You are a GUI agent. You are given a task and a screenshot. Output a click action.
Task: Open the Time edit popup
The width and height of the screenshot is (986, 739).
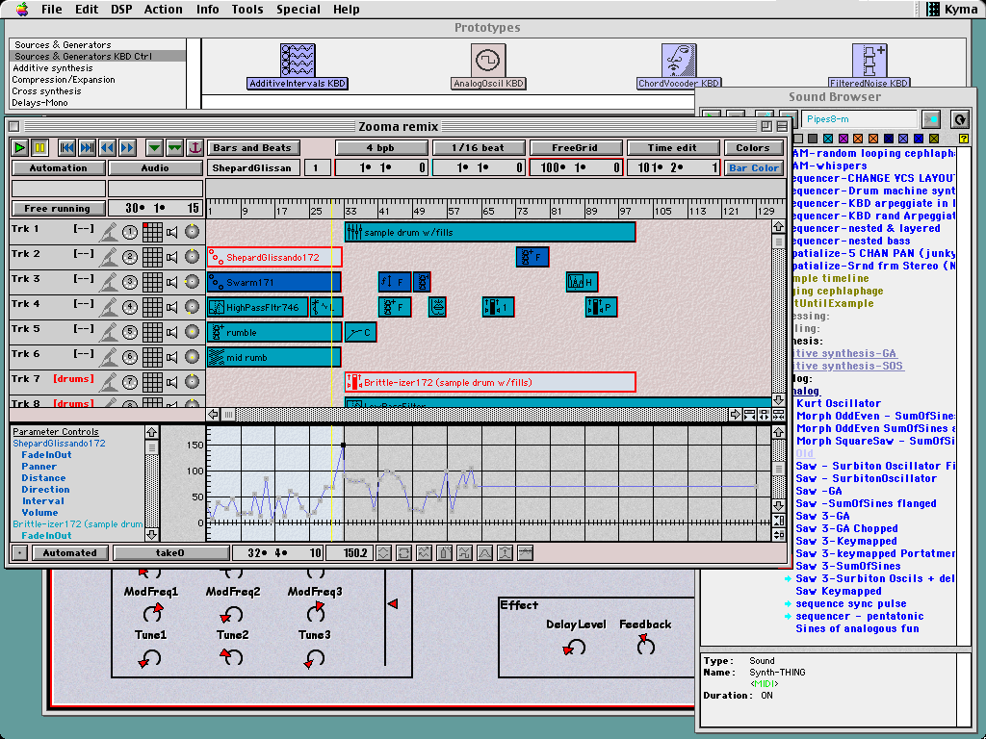click(x=673, y=147)
